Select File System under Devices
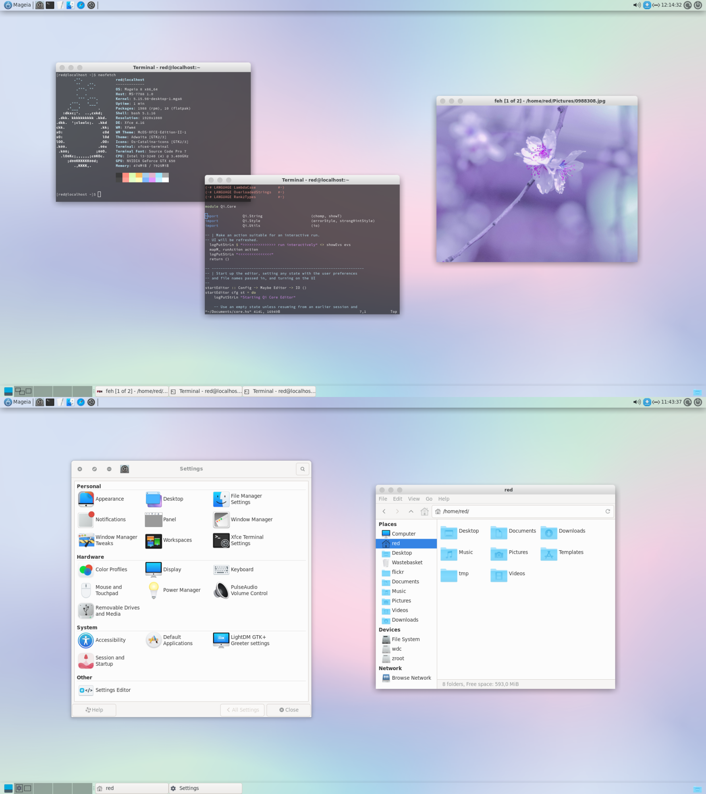Image resolution: width=706 pixels, height=794 pixels. [406, 640]
